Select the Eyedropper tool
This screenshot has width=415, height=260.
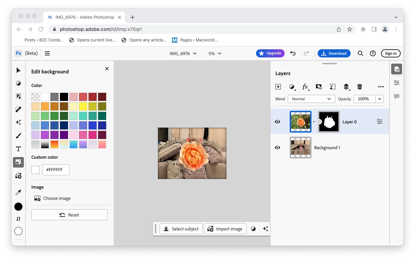click(18, 192)
